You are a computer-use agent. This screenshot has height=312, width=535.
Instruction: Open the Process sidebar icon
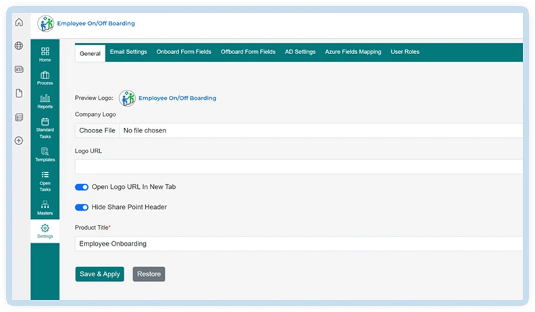(x=45, y=78)
